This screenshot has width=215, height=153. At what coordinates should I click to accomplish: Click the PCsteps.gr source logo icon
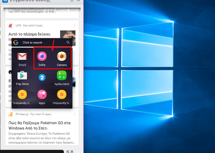(10, 114)
